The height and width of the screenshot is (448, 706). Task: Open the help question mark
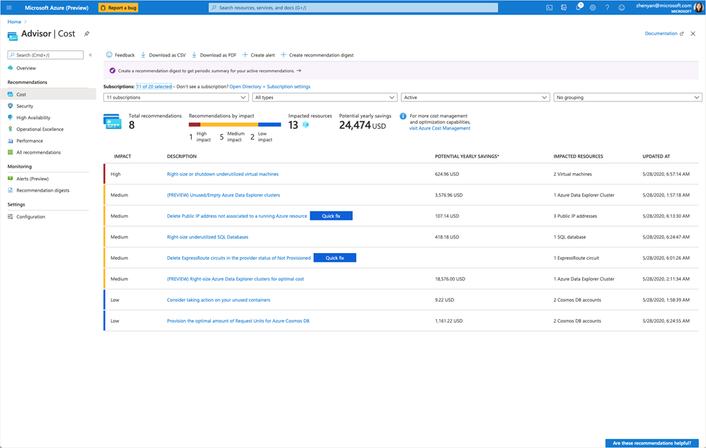(607, 8)
